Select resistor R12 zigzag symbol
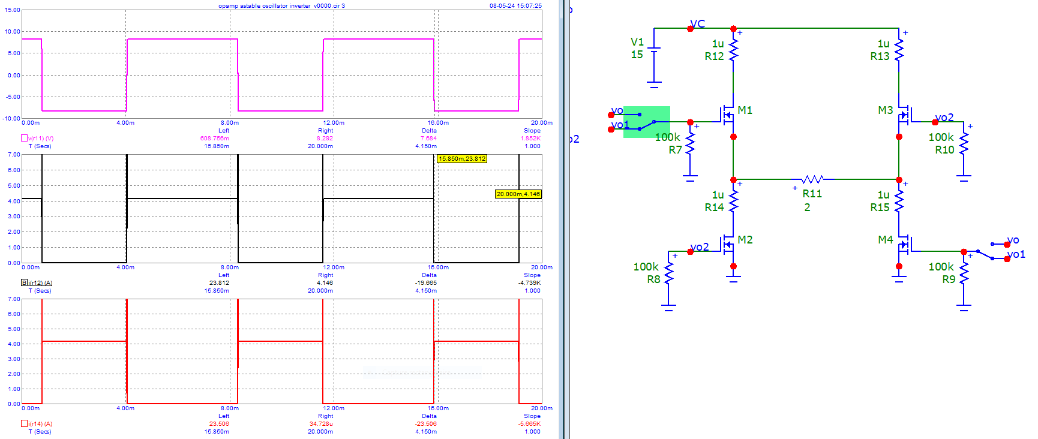The width and height of the screenshot is (1038, 439). (x=733, y=50)
